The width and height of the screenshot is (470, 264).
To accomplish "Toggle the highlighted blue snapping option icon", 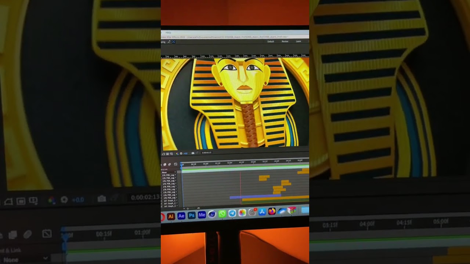I will 174,42.
